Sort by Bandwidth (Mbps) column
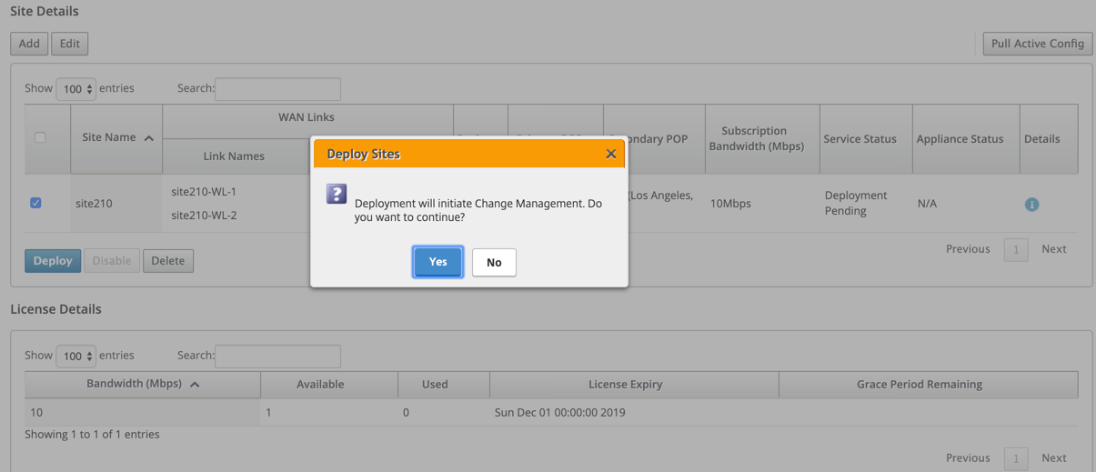This screenshot has height=472, width=1096. pyautogui.click(x=143, y=385)
